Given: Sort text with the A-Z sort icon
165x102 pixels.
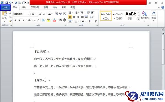Looking at the screenshot, I should [x=90, y=21].
